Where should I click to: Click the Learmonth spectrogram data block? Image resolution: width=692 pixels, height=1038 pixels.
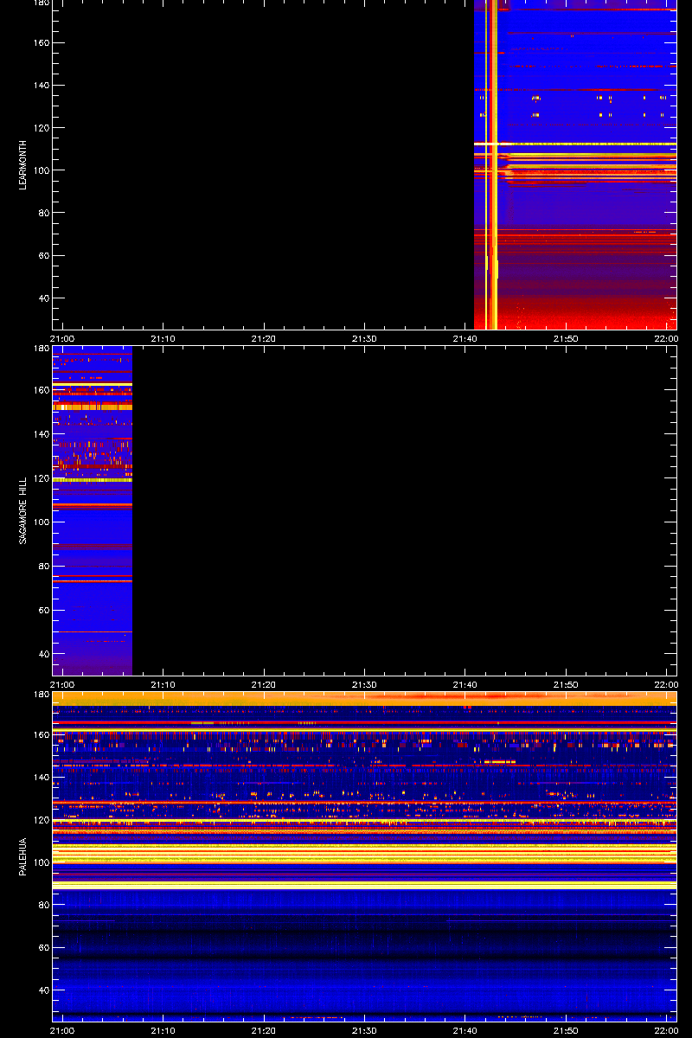575,164
